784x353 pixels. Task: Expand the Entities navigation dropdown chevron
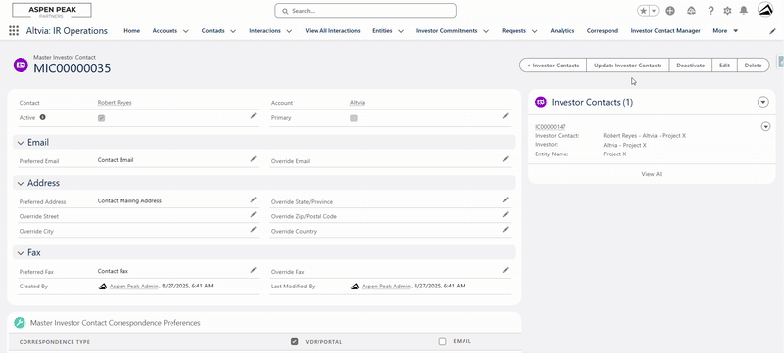tap(401, 31)
